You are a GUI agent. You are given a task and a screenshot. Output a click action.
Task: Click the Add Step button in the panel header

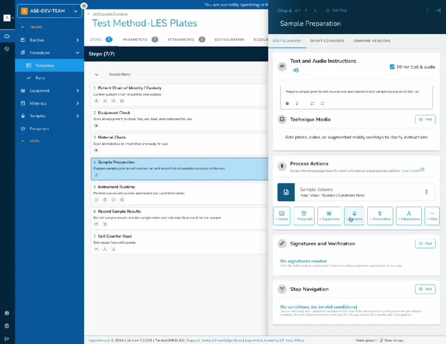click(336, 10)
